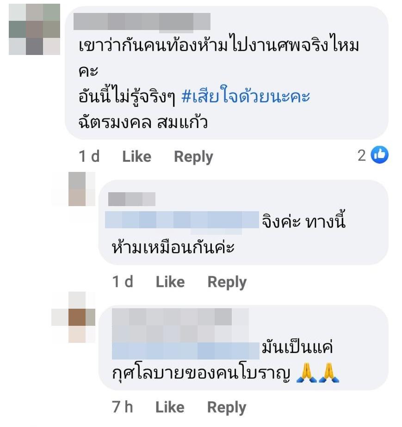Open tagged name before มันเป็นแค่ text
The image size is (402, 427).
186,351
